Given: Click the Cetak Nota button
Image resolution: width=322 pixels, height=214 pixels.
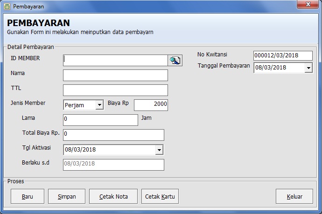Looking at the screenshot, I should (113, 196).
